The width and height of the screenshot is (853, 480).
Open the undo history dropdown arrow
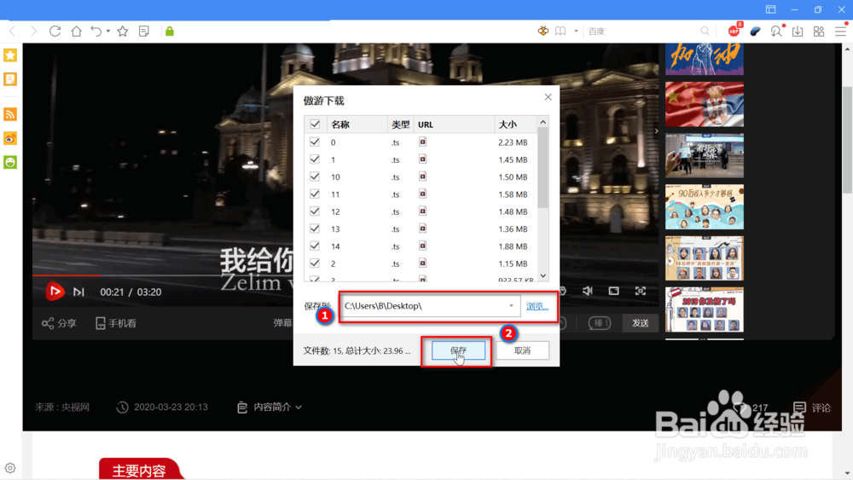pos(107,32)
